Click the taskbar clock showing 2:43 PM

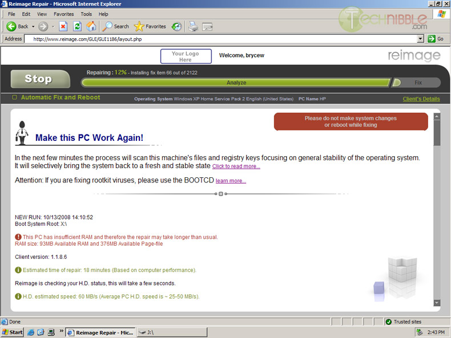pyautogui.click(x=436, y=332)
